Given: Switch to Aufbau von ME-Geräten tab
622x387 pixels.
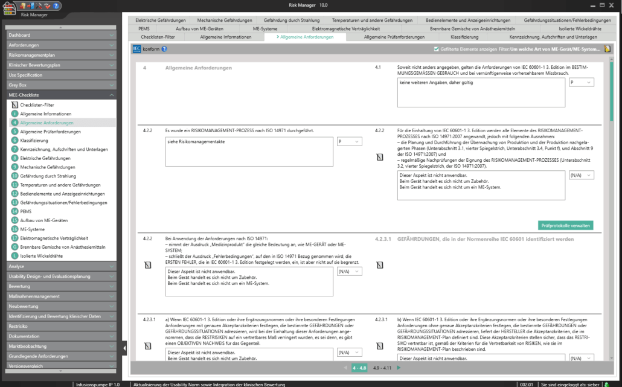Looking at the screenshot, I should [199, 28].
